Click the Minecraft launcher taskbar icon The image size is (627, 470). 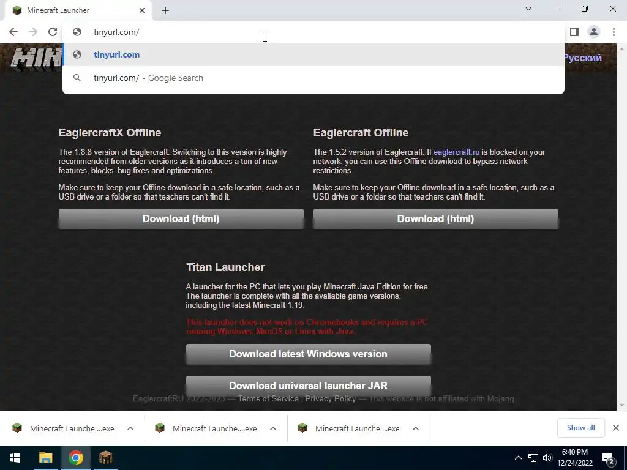click(105, 458)
